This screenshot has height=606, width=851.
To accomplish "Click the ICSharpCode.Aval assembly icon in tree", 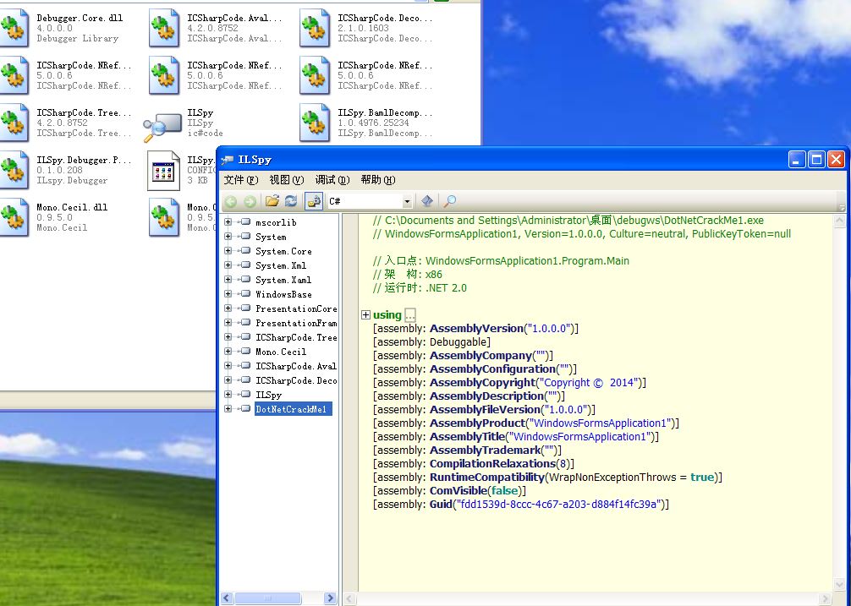I will (245, 366).
